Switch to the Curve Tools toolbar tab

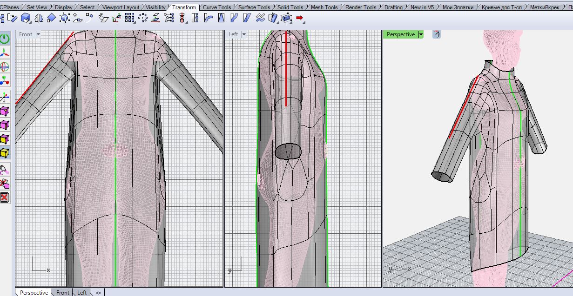[217, 7]
